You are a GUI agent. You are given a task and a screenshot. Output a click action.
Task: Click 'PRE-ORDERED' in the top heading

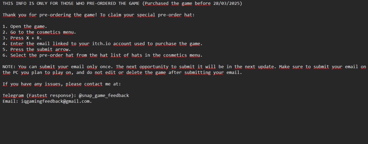pyautogui.click(x=101, y=3)
